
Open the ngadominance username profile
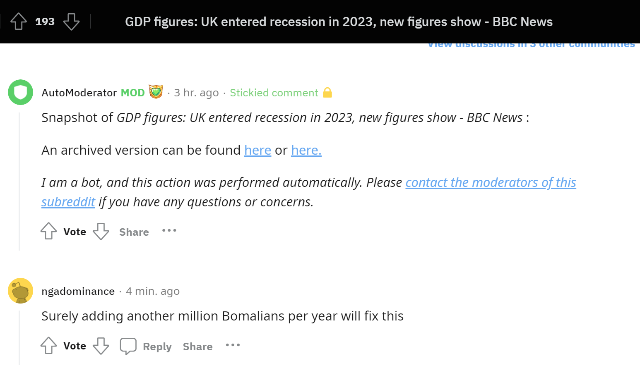point(78,291)
